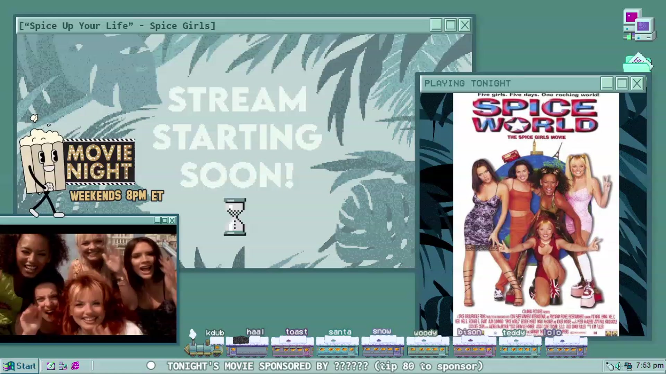Minimize the Spice Up Your Life window
The image size is (666, 374).
pyautogui.click(x=436, y=25)
